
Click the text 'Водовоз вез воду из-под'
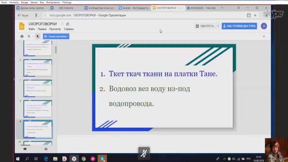(x=149, y=89)
